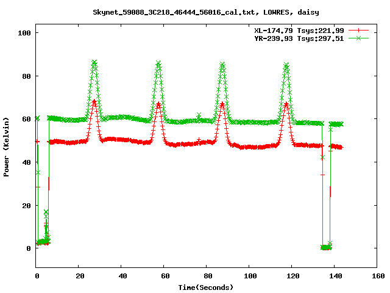Click the Power (Kelvin) y-axis label

click(x=6, y=147)
